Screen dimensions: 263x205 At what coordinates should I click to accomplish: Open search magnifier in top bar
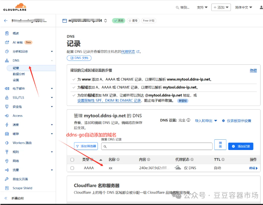pos(177,7)
